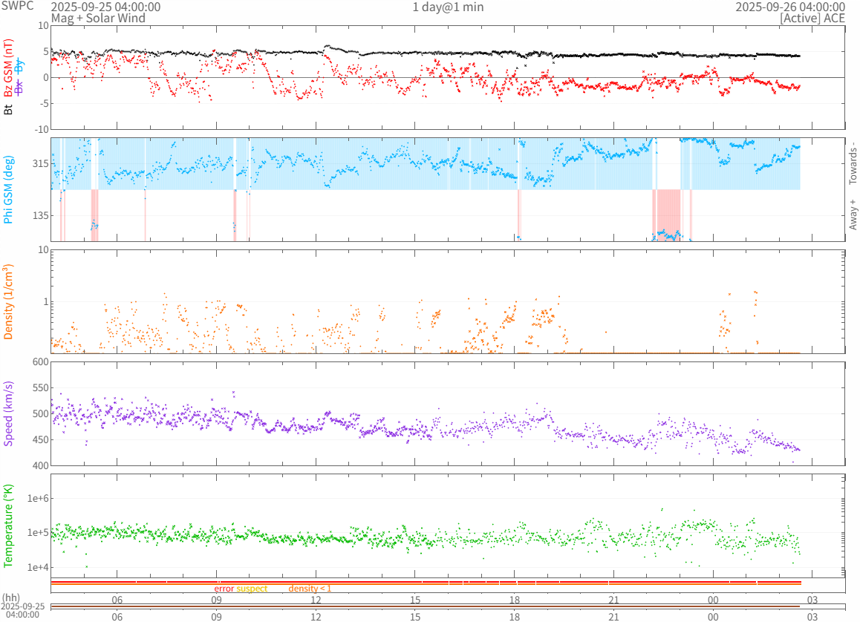This screenshot has width=860, height=622.
Task: Click the 'error' quality flag legend
Action: pos(224,589)
